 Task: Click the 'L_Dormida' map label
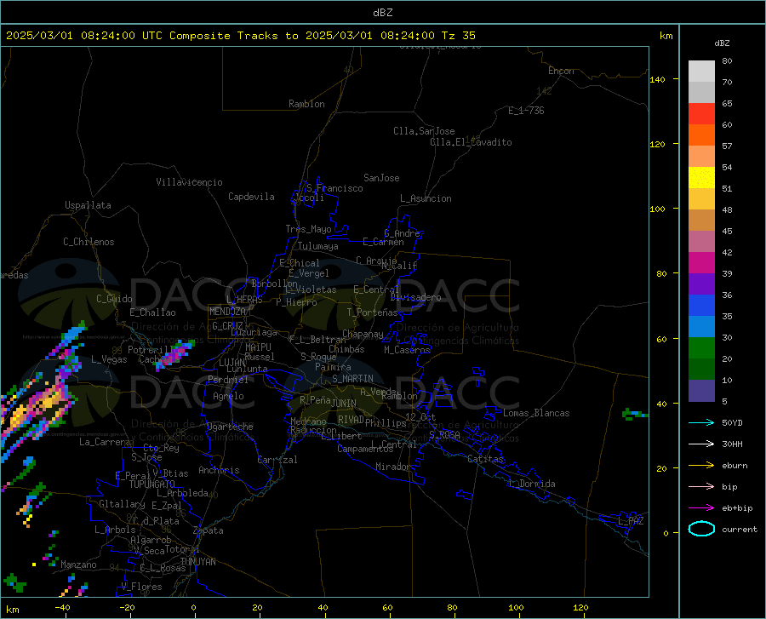(x=532, y=484)
